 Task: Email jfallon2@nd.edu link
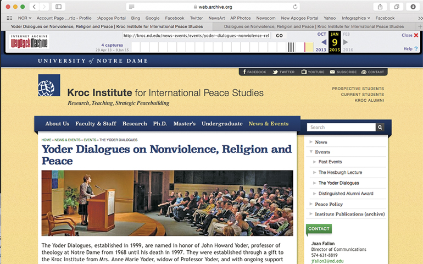(327, 261)
